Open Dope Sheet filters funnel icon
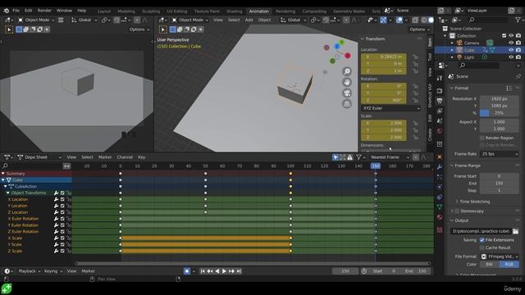The height and width of the screenshot is (295, 525). pos(358,157)
